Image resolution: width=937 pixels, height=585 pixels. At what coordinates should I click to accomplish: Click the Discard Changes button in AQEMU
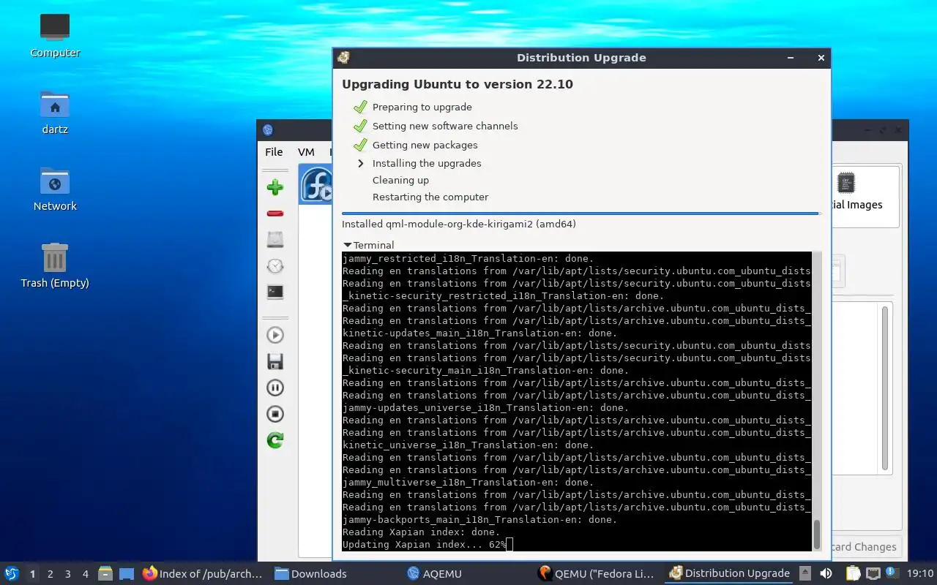click(862, 546)
